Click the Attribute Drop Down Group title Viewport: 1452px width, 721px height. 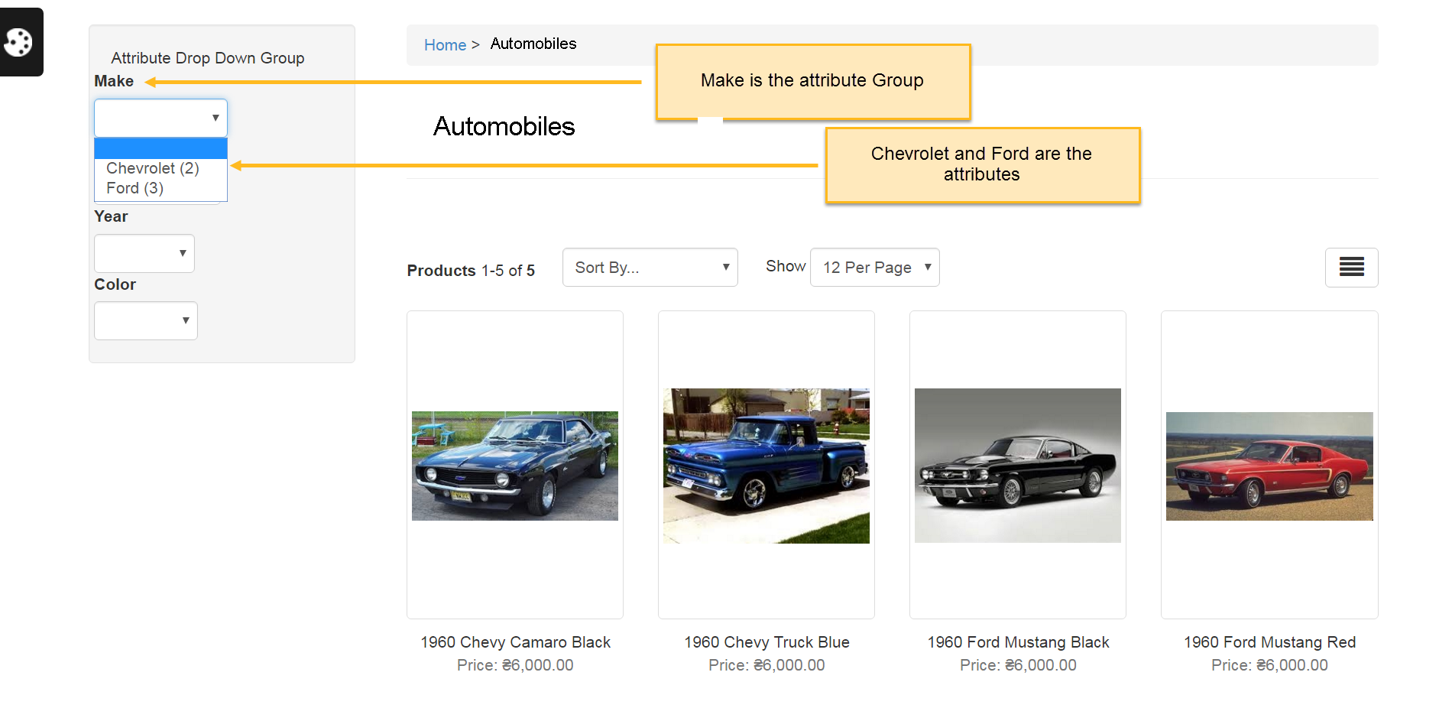(x=208, y=58)
